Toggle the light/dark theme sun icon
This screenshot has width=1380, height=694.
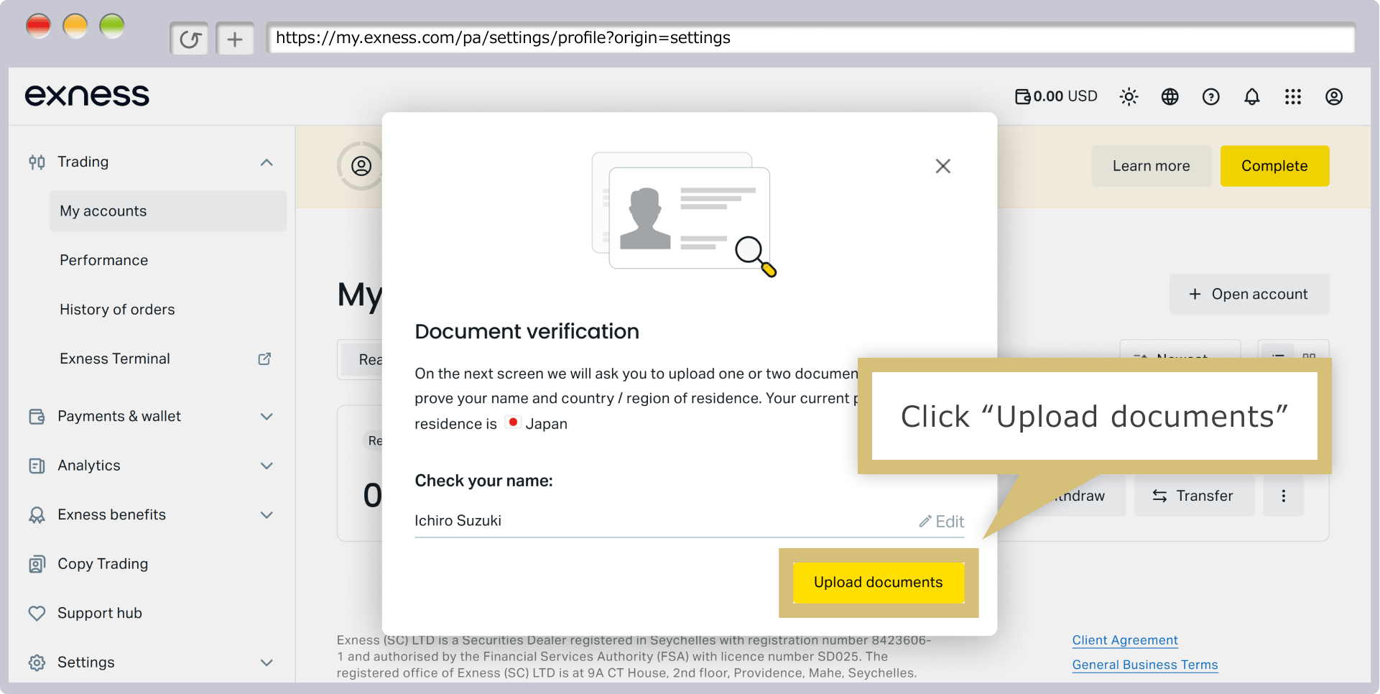coord(1129,96)
